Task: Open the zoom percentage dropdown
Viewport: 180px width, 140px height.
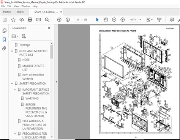Action: (x=140, y=20)
